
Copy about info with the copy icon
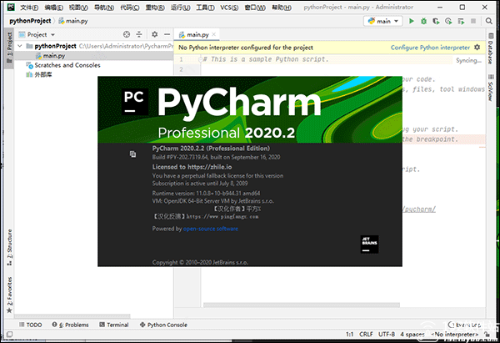click(x=132, y=154)
